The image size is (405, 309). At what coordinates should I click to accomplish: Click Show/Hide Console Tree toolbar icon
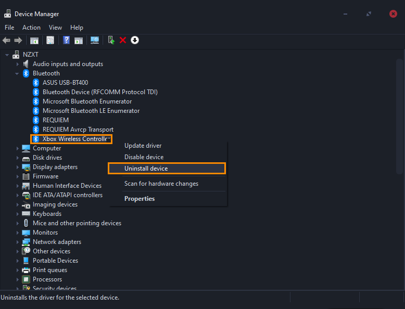click(x=34, y=41)
